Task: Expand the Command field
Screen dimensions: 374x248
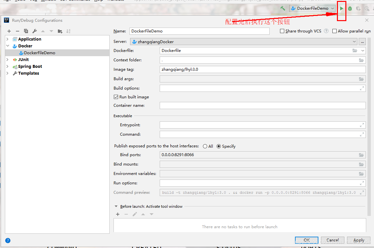Action: click(x=362, y=134)
